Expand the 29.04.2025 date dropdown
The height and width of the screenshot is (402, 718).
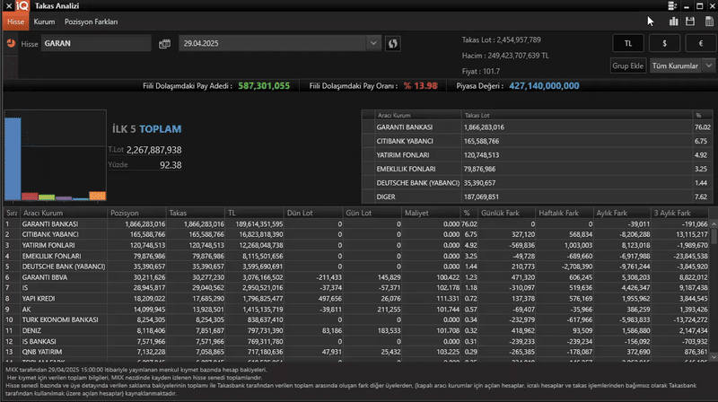(x=373, y=43)
